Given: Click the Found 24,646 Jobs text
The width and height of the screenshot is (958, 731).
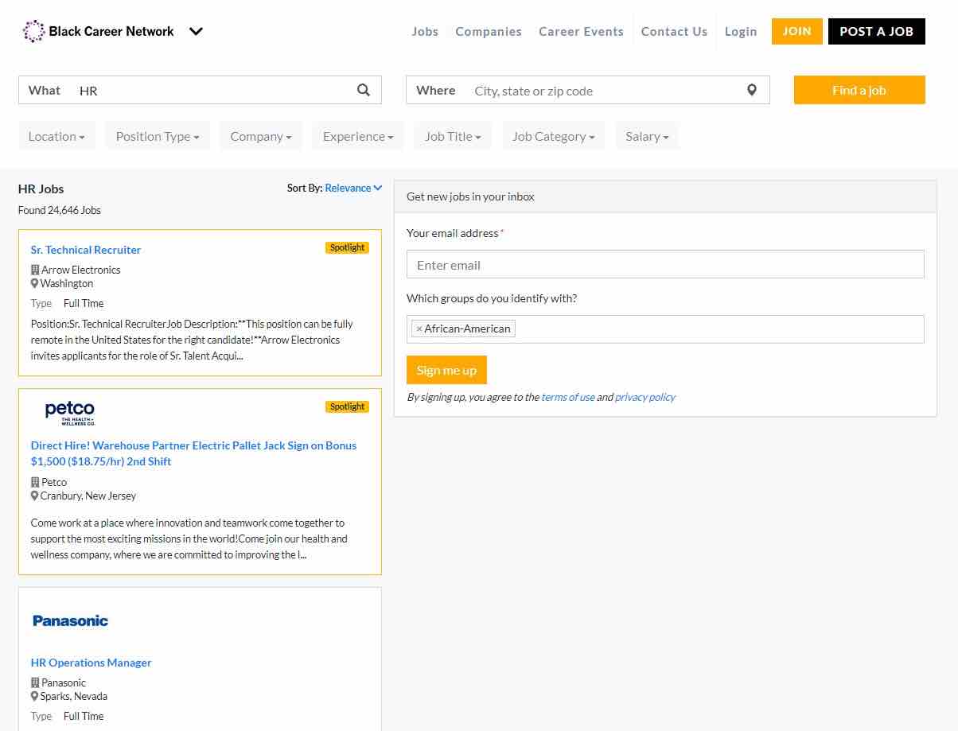Looking at the screenshot, I should coord(60,210).
